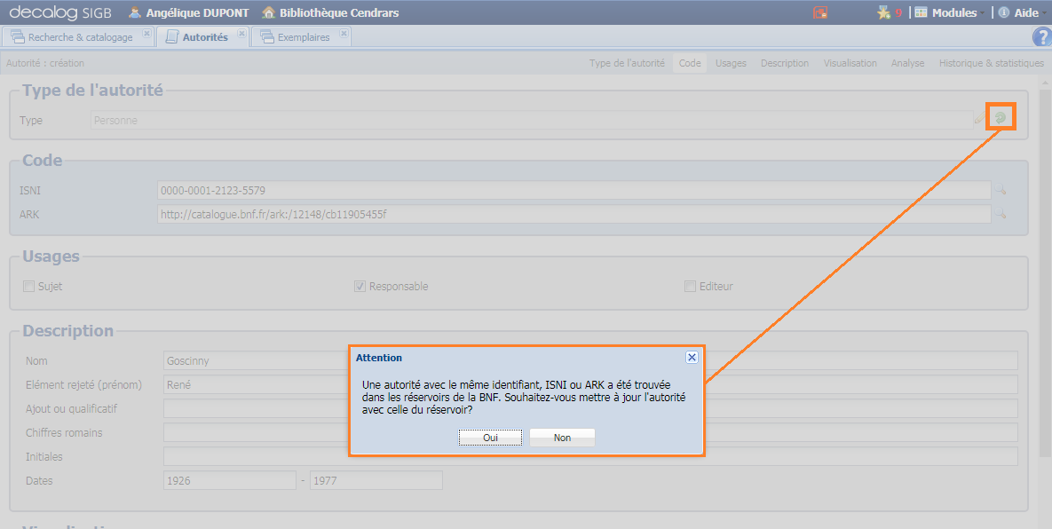Click the red windows icon in the header
Image resolution: width=1052 pixels, height=529 pixels.
pos(820,12)
